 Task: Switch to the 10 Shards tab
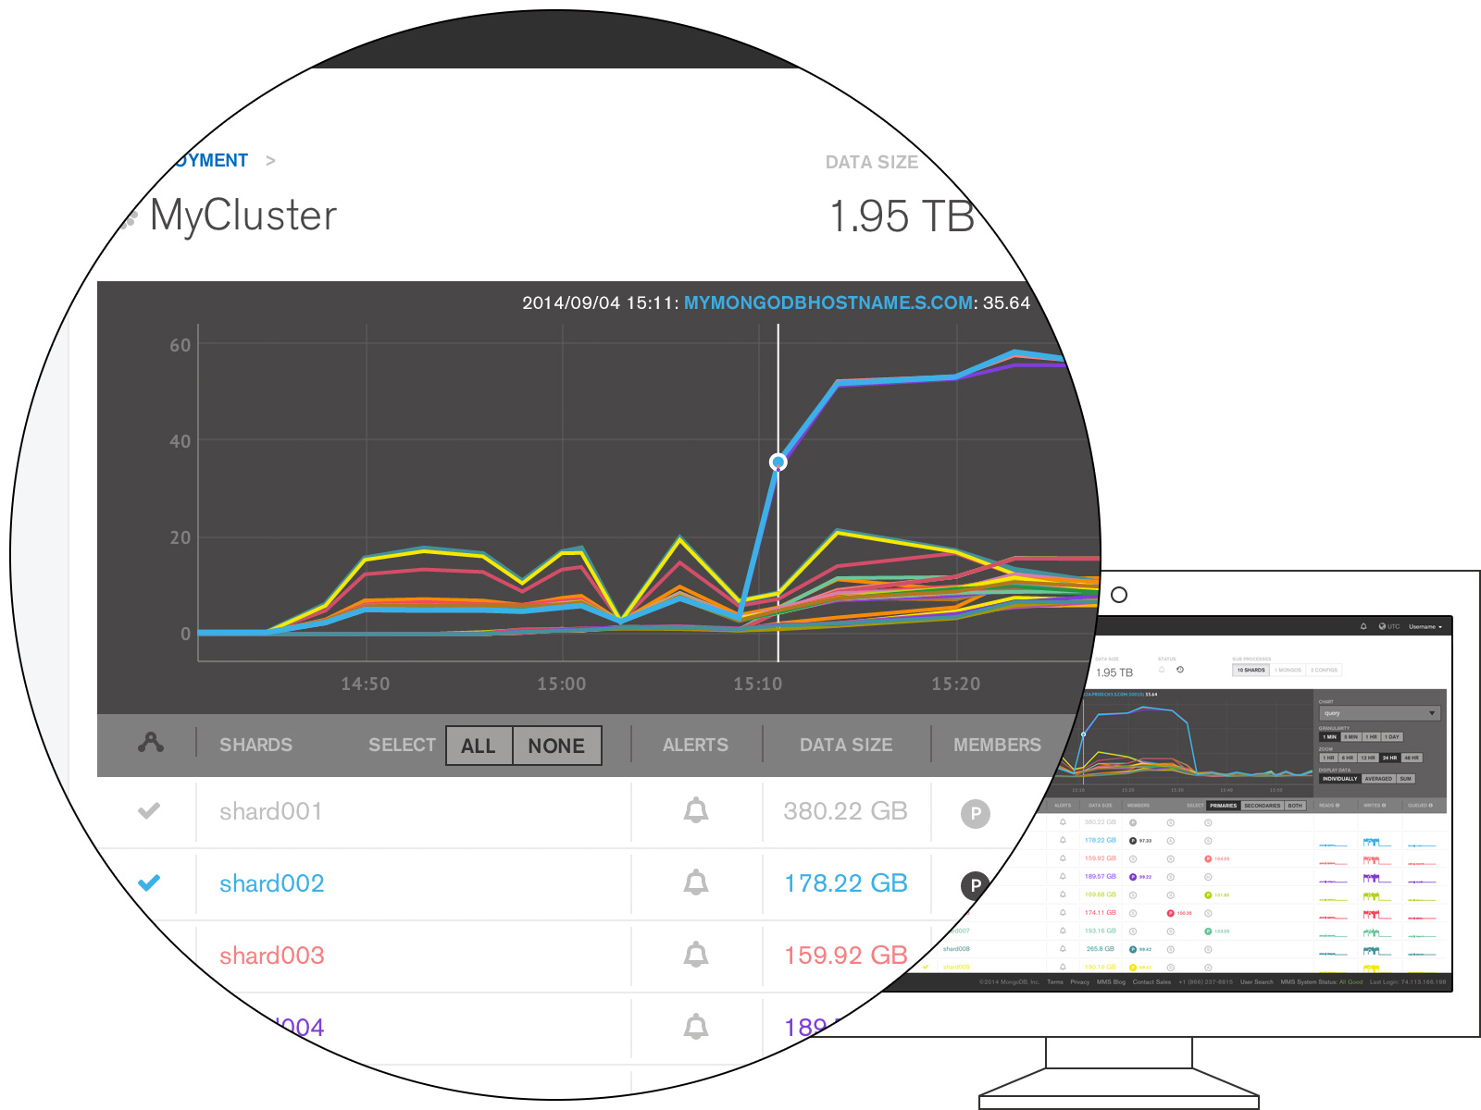pos(1251,670)
